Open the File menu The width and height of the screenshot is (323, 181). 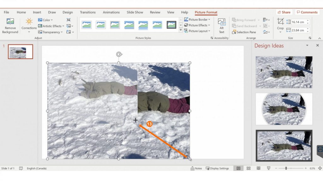coord(6,12)
